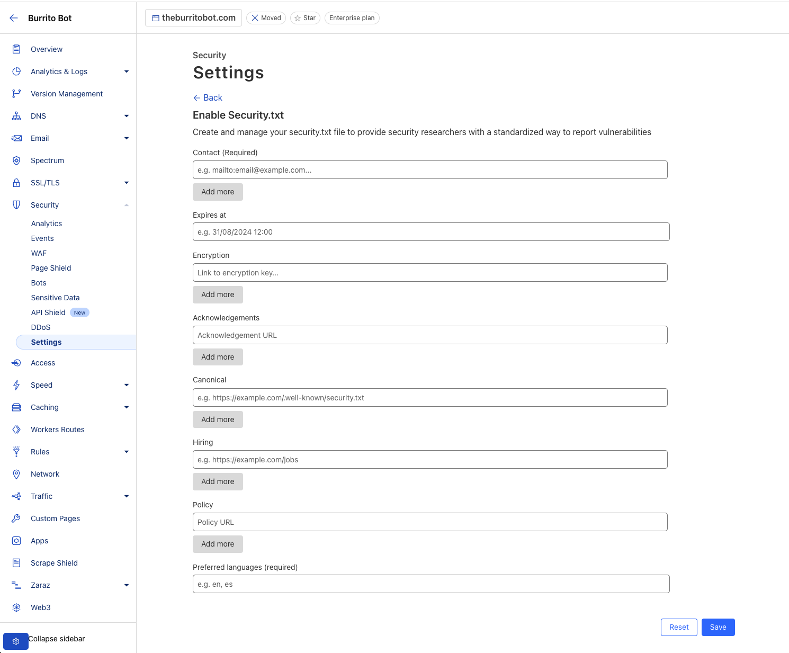The width and height of the screenshot is (789, 653).
Task: Open WAF under Security
Action: [39, 253]
